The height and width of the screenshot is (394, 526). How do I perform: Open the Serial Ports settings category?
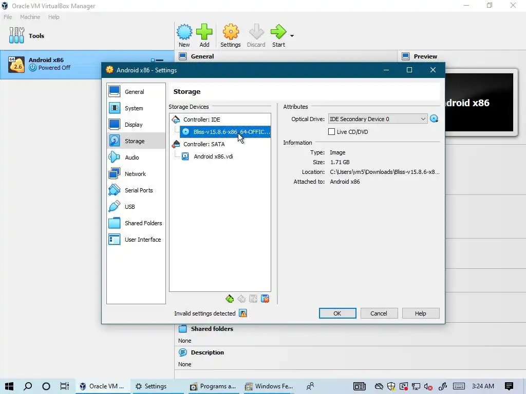[136, 190]
